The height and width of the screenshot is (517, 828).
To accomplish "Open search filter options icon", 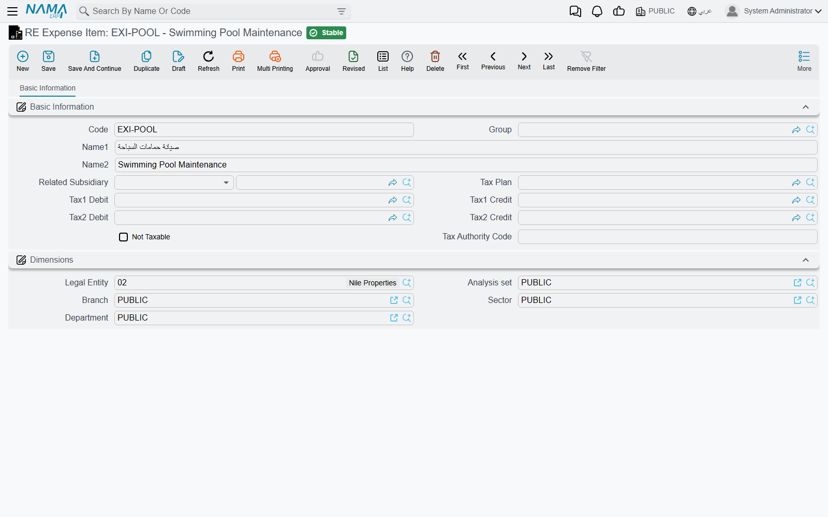I will [x=342, y=11].
